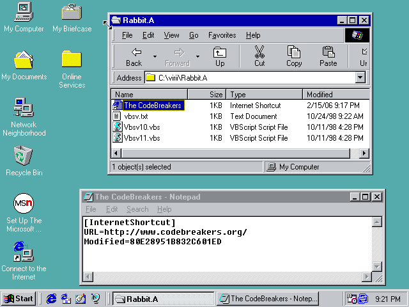Screen dimensions: 409x307
Task: Click the Address field showing C:\virii\Rabbit.A
Action: coord(250,77)
